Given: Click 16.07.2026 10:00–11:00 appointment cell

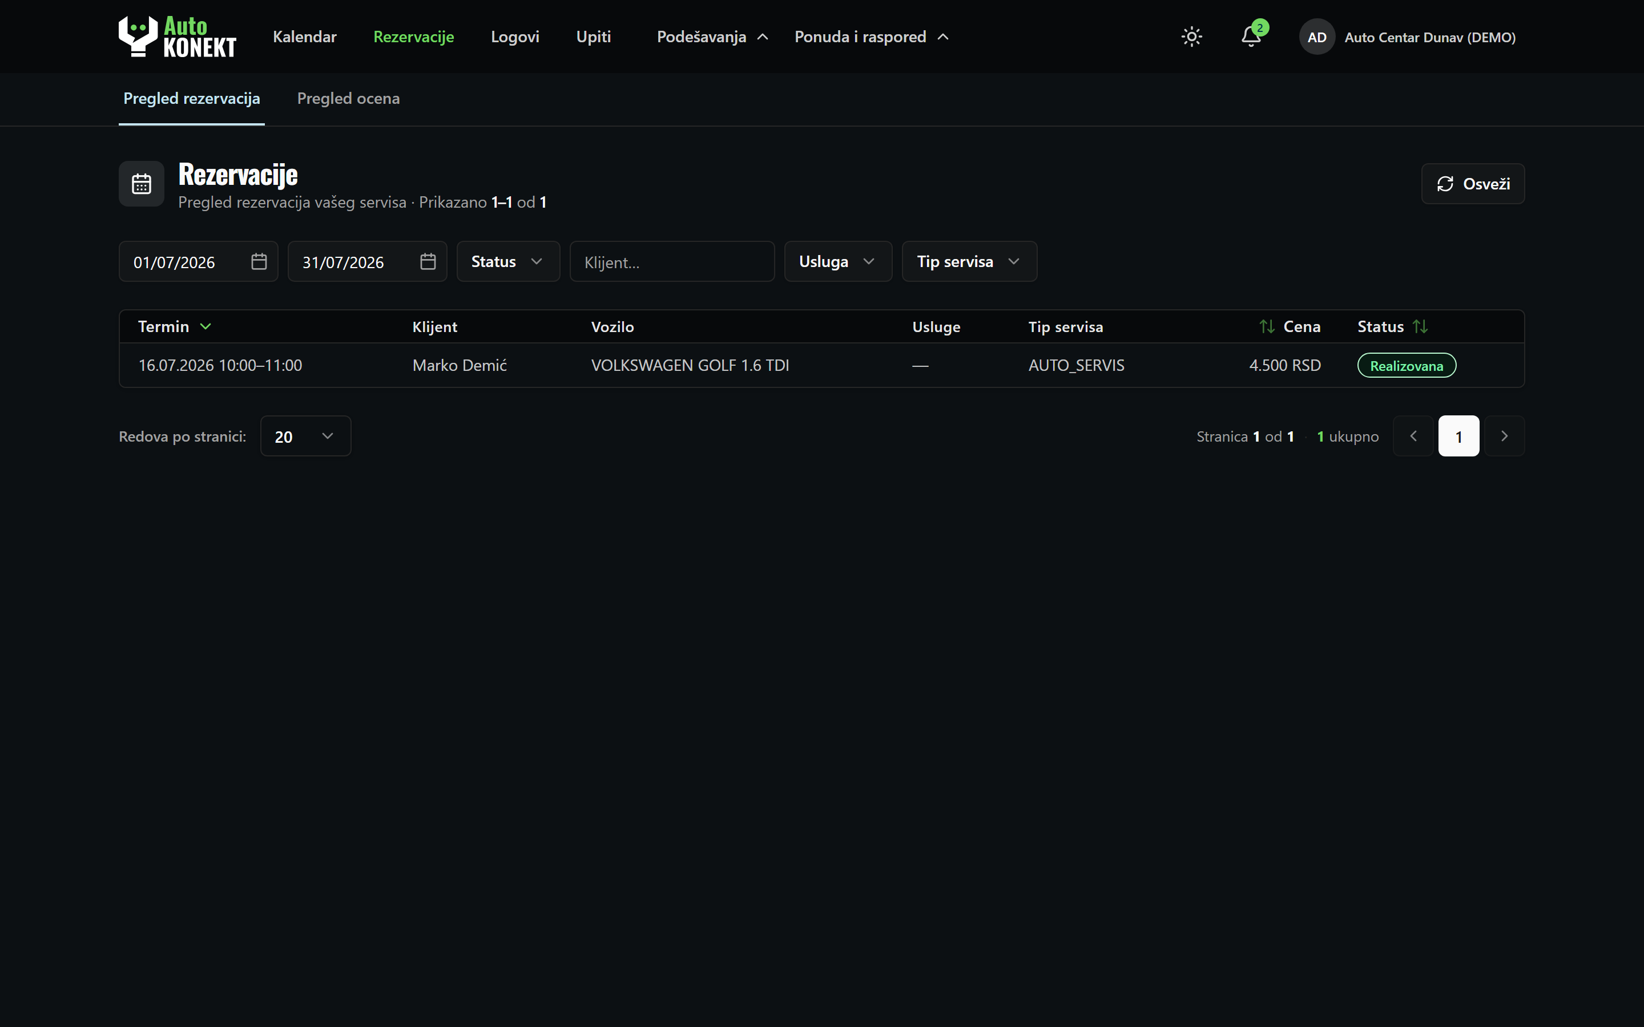Looking at the screenshot, I should (220, 365).
